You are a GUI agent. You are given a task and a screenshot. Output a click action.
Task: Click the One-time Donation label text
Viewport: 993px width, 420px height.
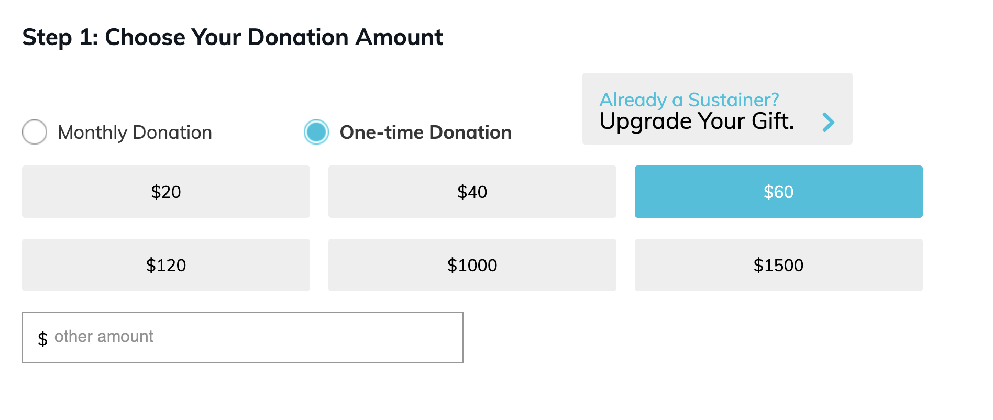click(425, 132)
